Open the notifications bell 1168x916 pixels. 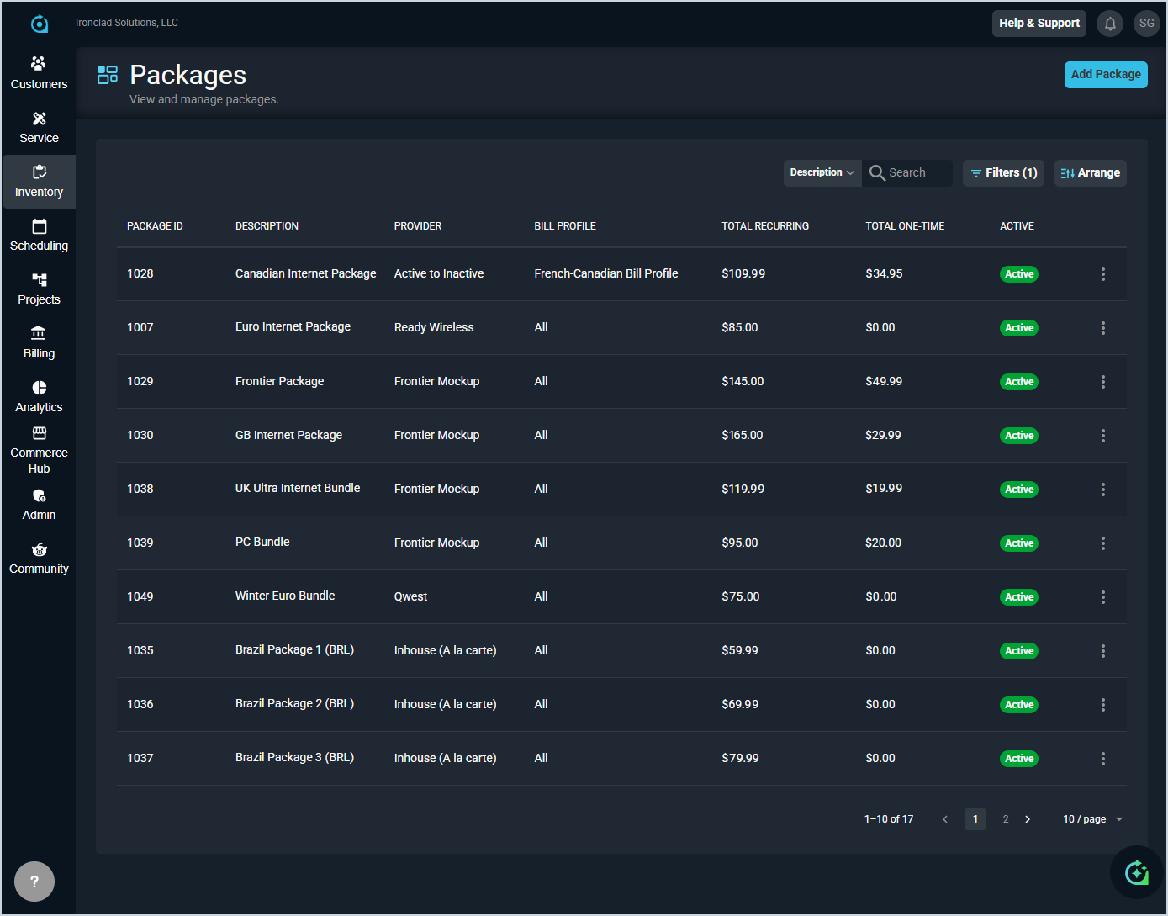pyautogui.click(x=1110, y=24)
